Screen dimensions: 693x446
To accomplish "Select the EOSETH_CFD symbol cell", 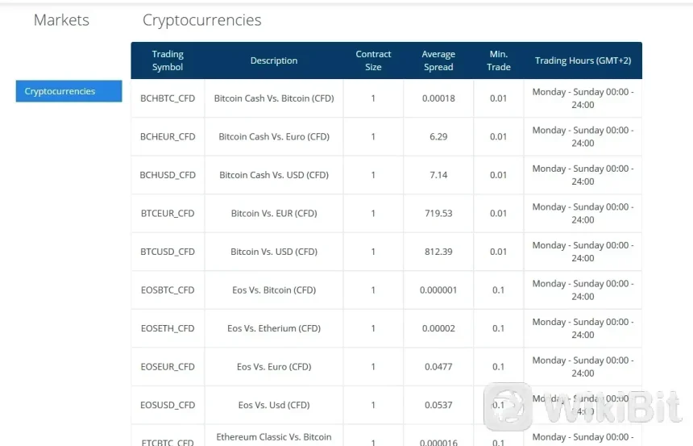I will point(168,328).
